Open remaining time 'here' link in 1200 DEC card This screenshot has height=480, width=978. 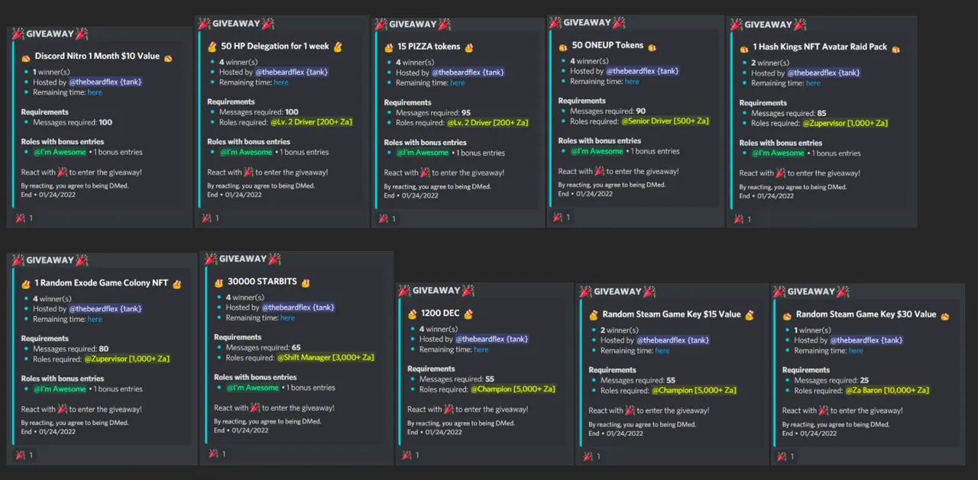pyautogui.click(x=481, y=350)
